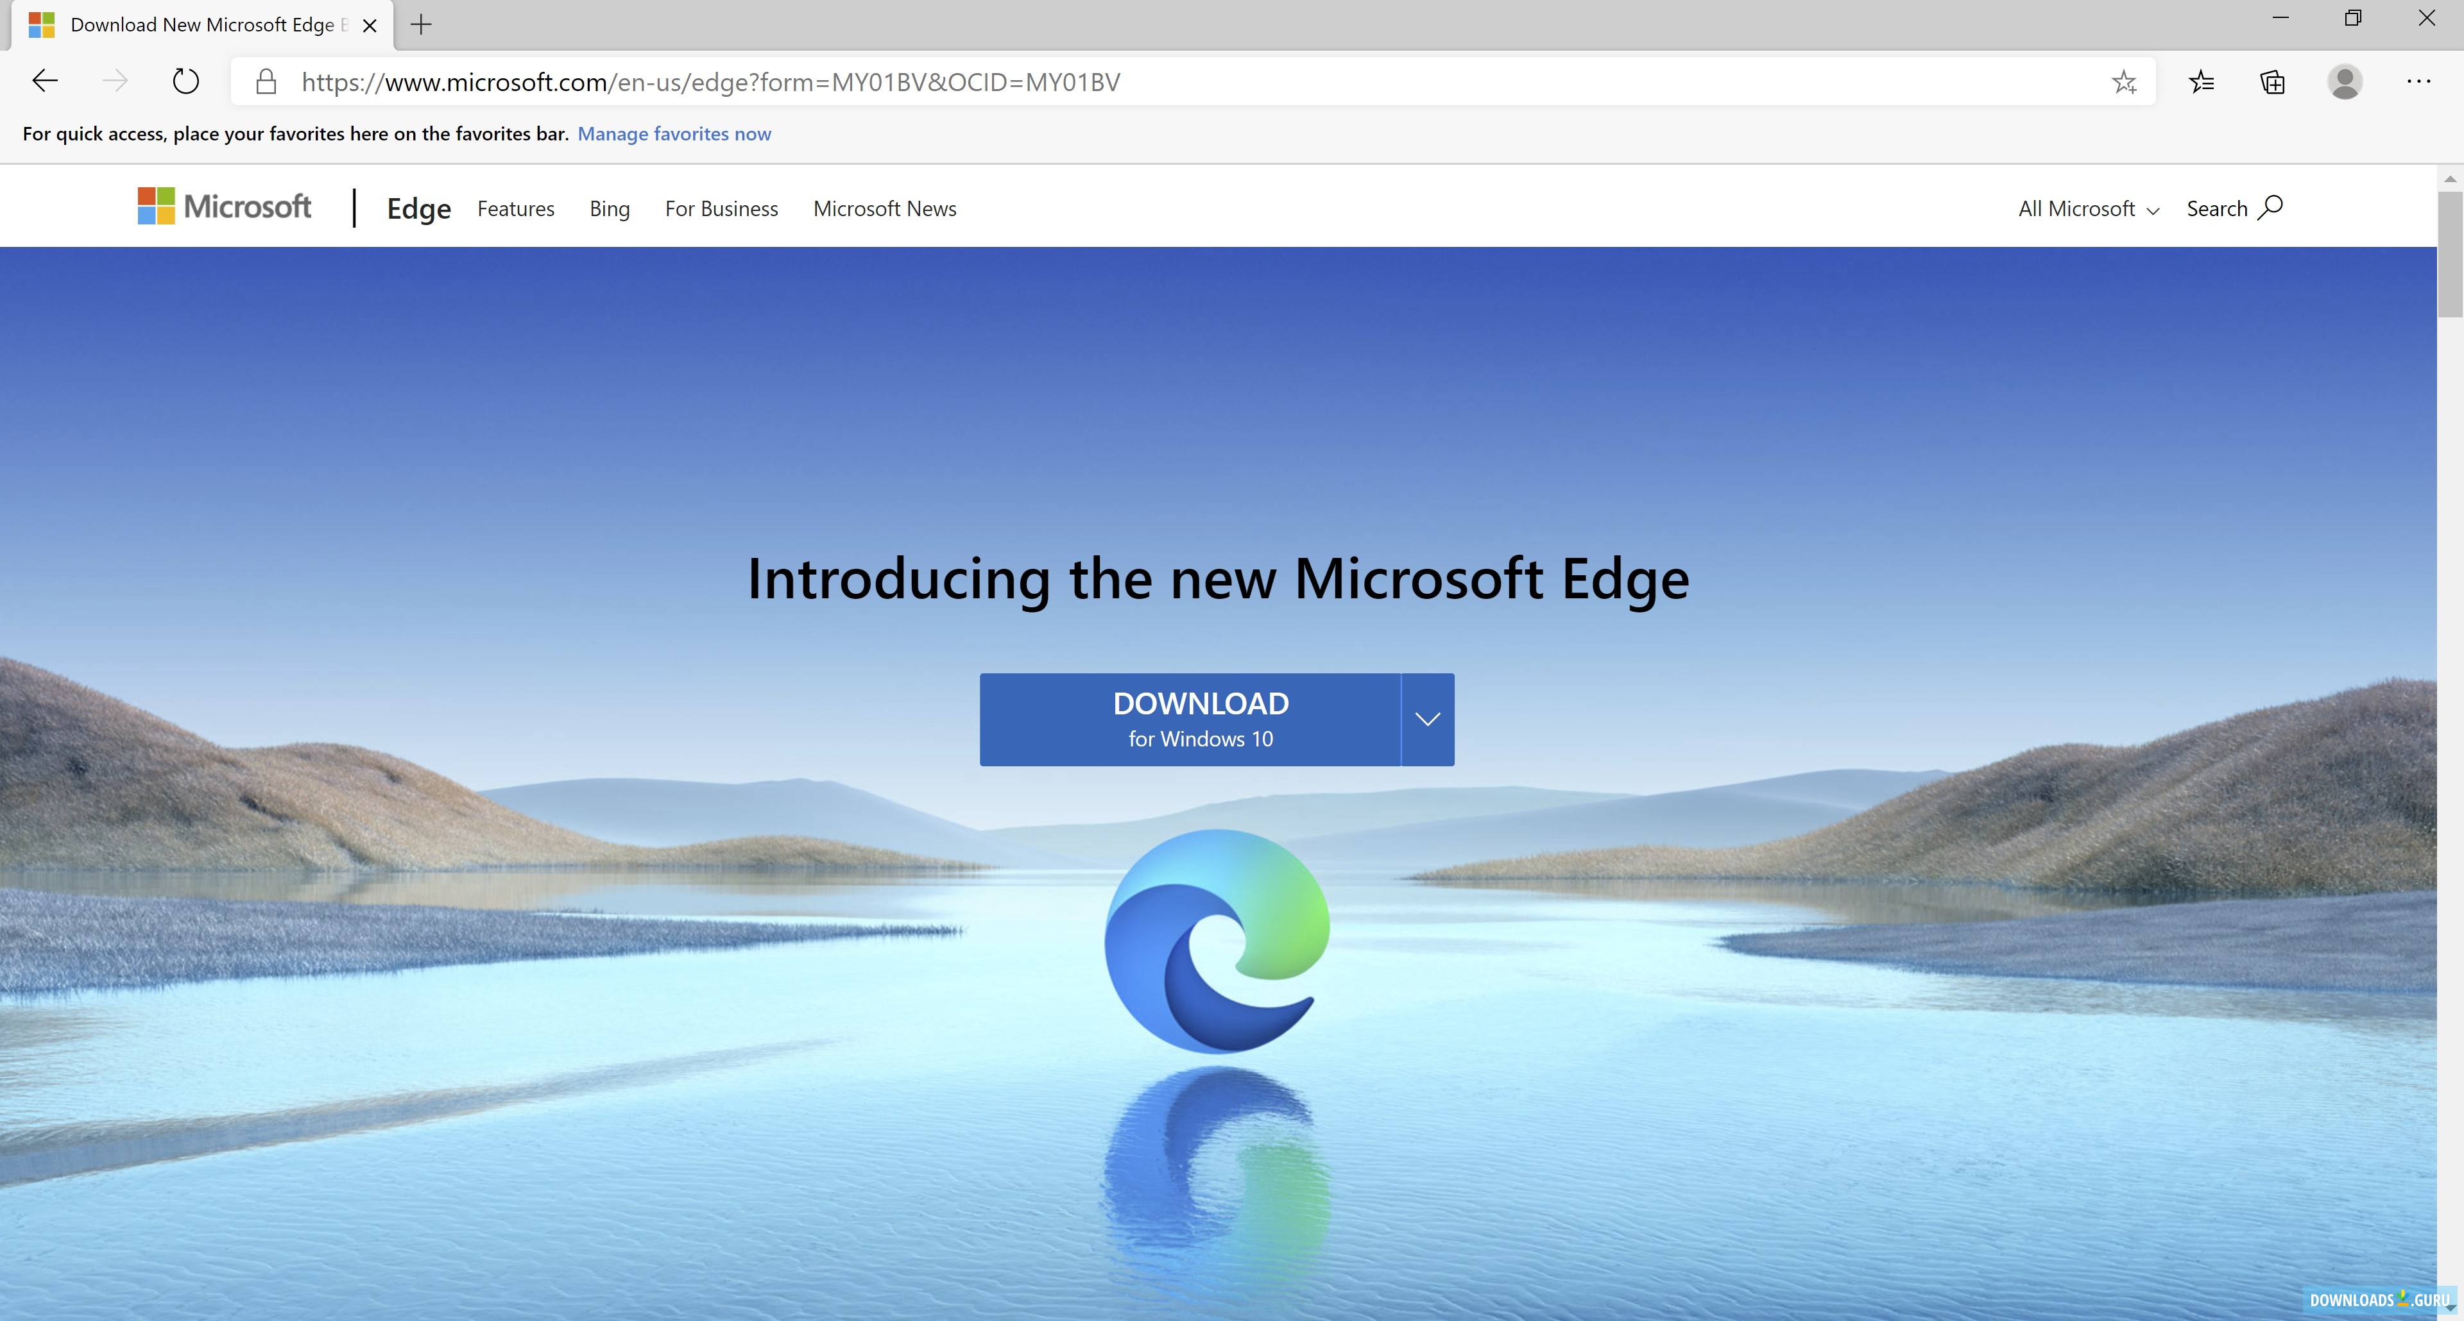Expand the Download platform options dropdown
Screen dimensions: 2464x1321
pos(1425,718)
